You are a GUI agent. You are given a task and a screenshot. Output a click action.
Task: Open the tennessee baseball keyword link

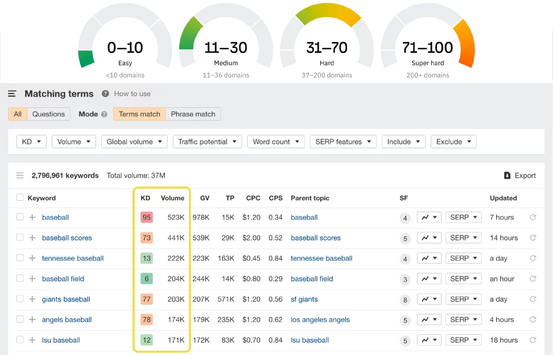73,258
